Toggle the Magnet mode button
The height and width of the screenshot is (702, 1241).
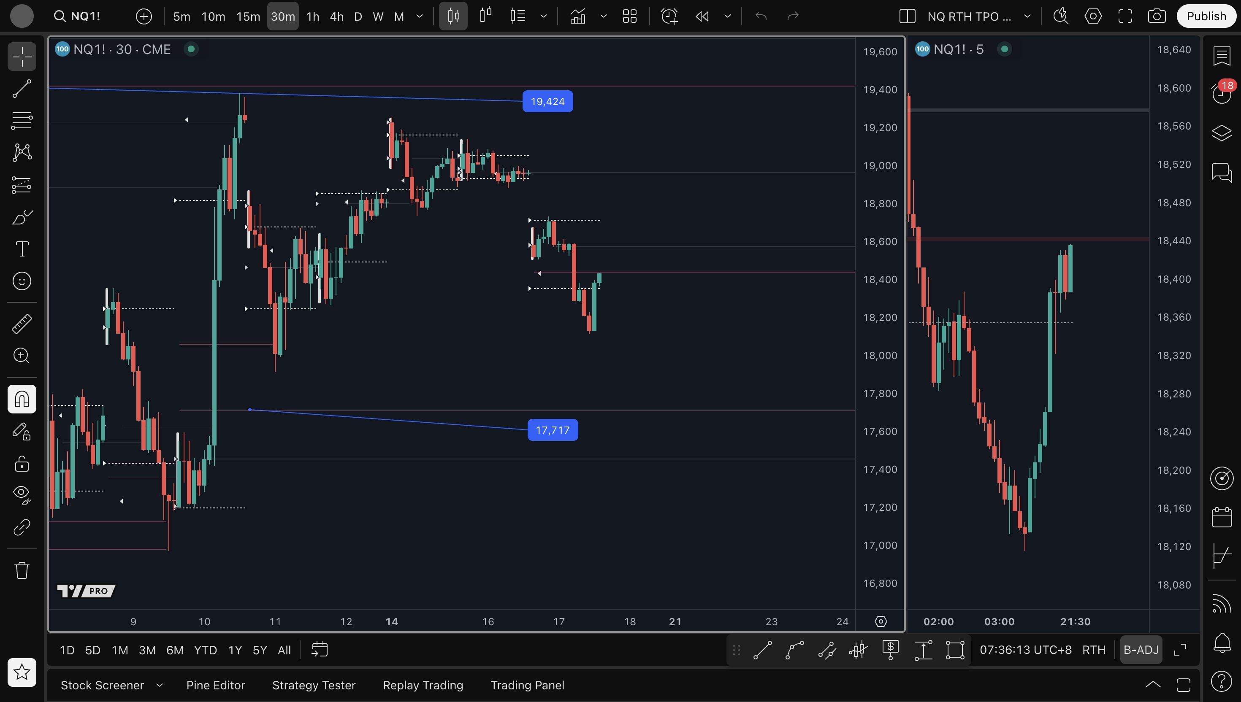[x=22, y=399]
